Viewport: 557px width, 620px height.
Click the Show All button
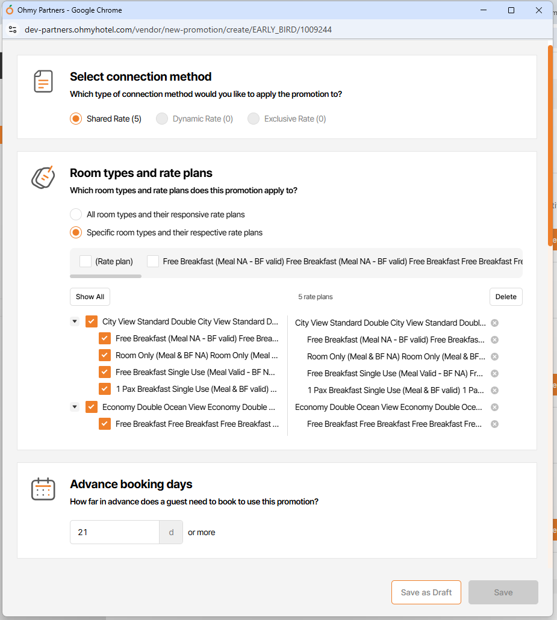tap(90, 297)
